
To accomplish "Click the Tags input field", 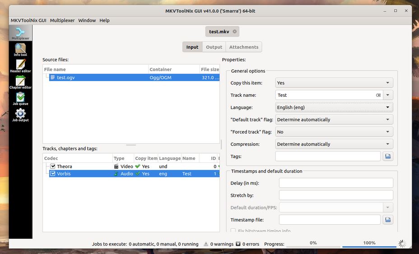I will click(328, 156).
